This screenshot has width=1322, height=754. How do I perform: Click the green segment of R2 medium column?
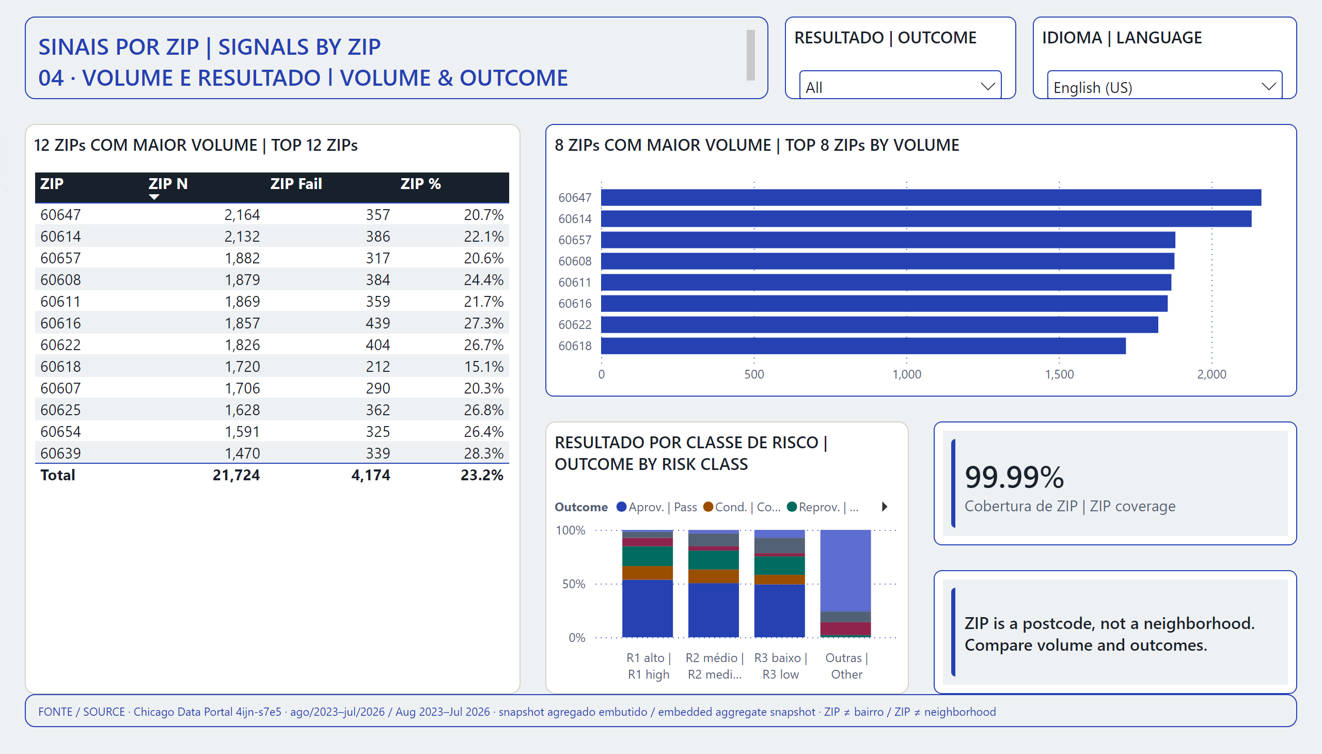(714, 560)
